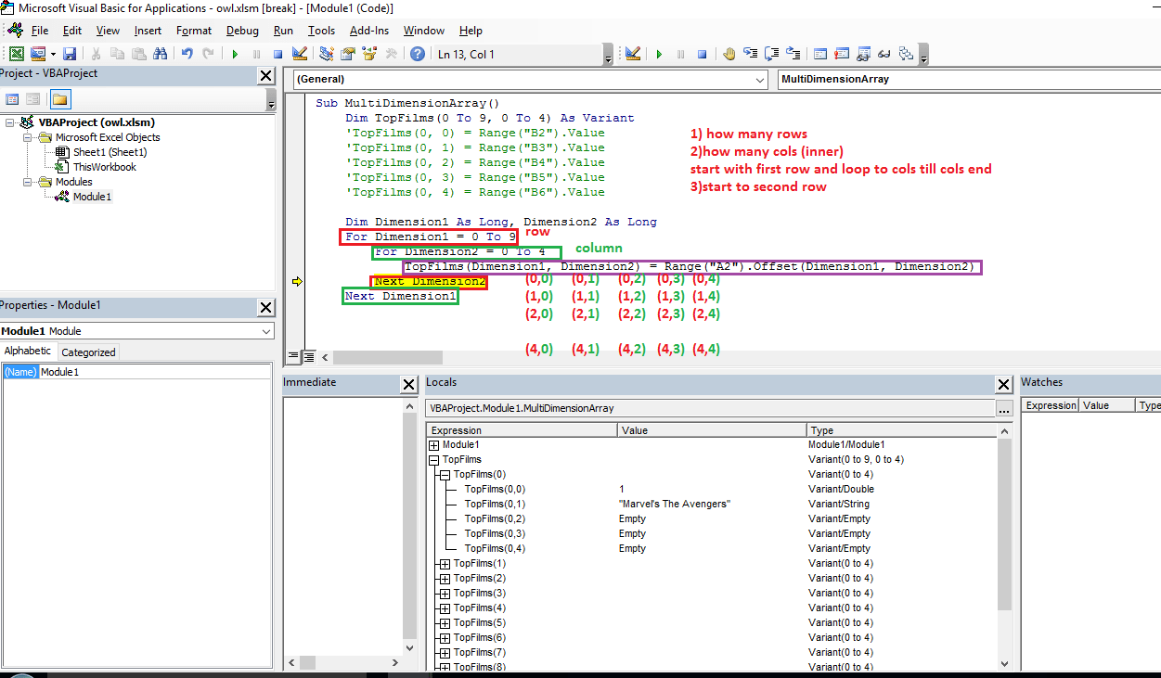Image resolution: width=1161 pixels, height=678 pixels.
Task: Select the Alphabetic properties tab
Action: (28, 352)
